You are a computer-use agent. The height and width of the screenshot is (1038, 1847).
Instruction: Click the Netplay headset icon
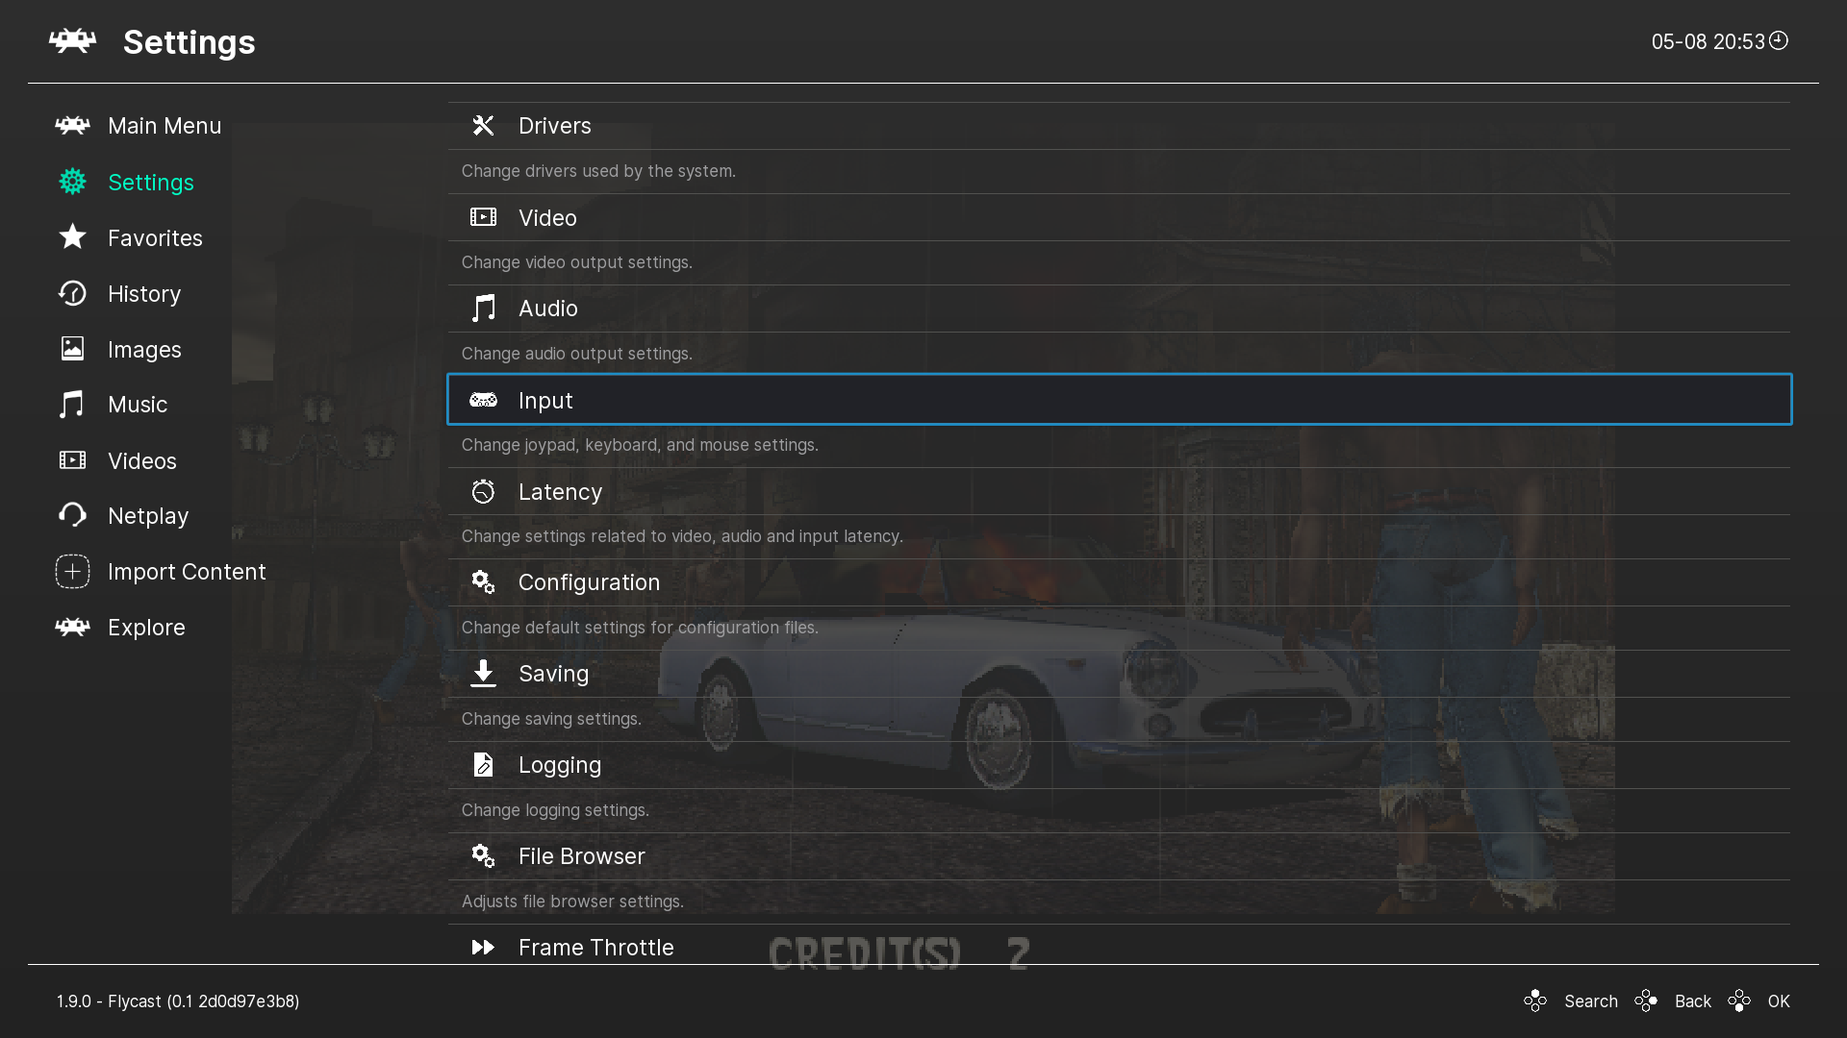[x=72, y=515]
